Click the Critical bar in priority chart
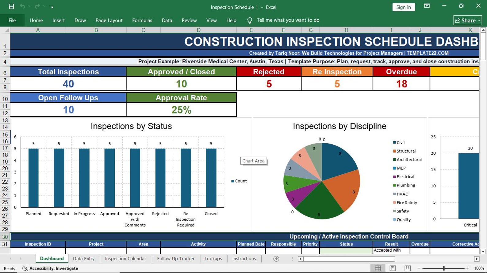 coord(469,186)
